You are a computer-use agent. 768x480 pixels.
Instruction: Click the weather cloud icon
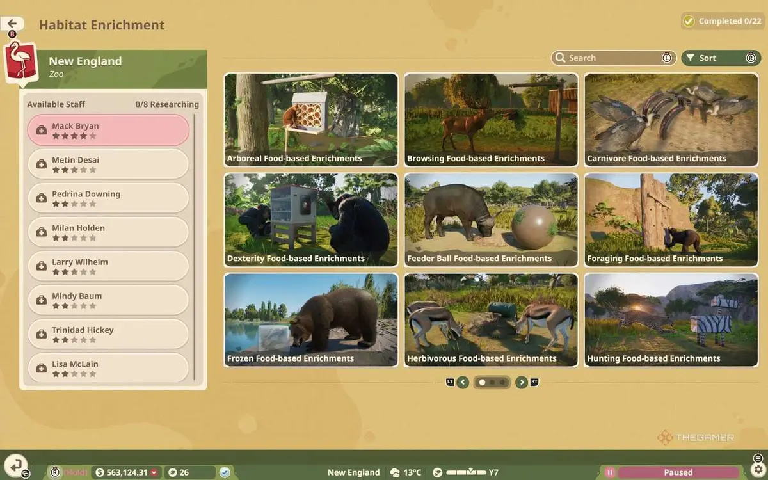pos(394,472)
